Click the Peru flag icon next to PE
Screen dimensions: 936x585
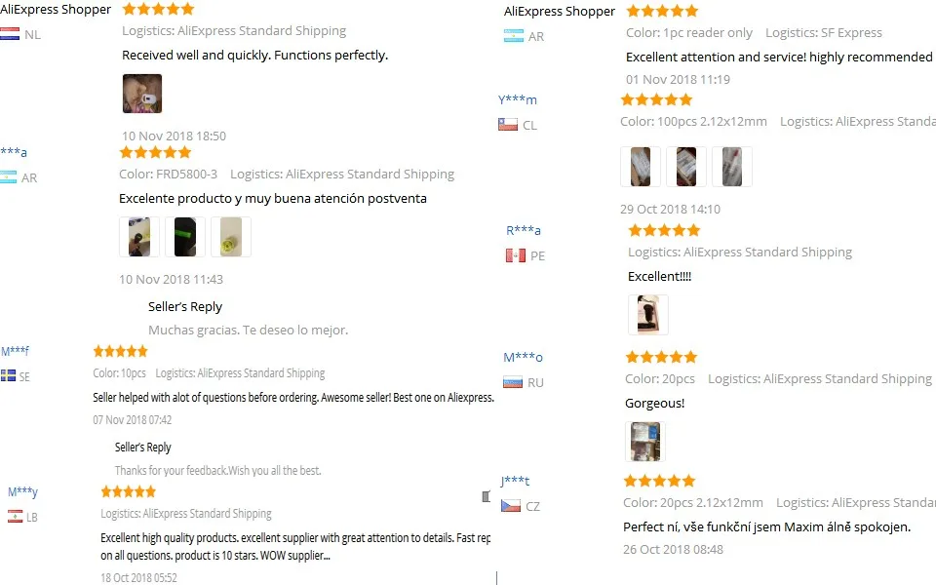click(516, 255)
